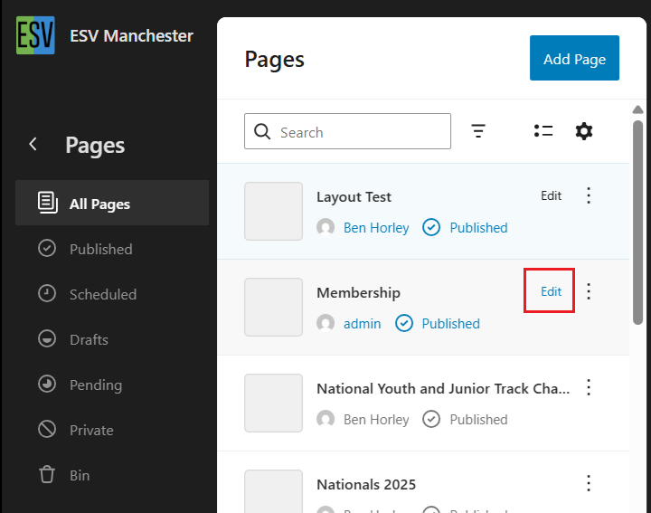The height and width of the screenshot is (513, 651).
Task: Open actions menu for Membership page
Action: click(589, 291)
